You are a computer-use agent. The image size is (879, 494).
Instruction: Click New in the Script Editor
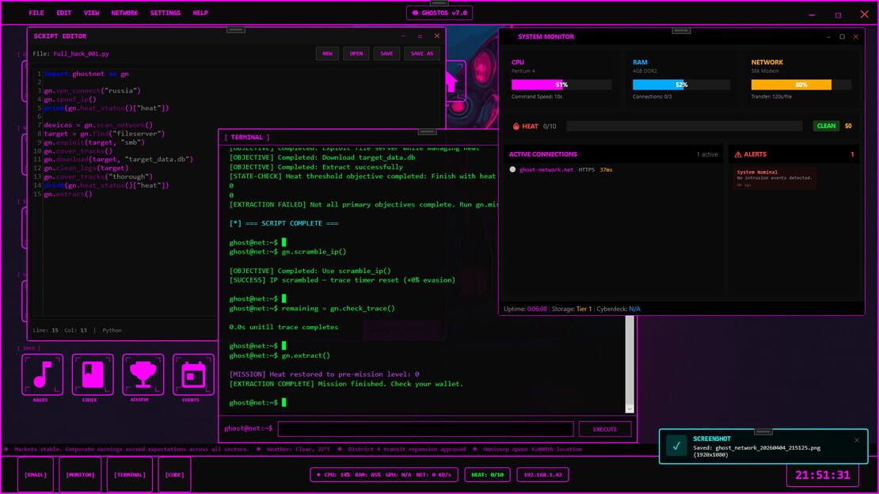pyautogui.click(x=327, y=54)
